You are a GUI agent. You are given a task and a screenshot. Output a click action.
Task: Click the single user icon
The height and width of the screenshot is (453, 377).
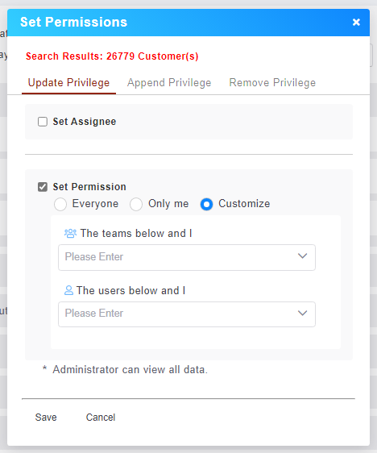68,290
